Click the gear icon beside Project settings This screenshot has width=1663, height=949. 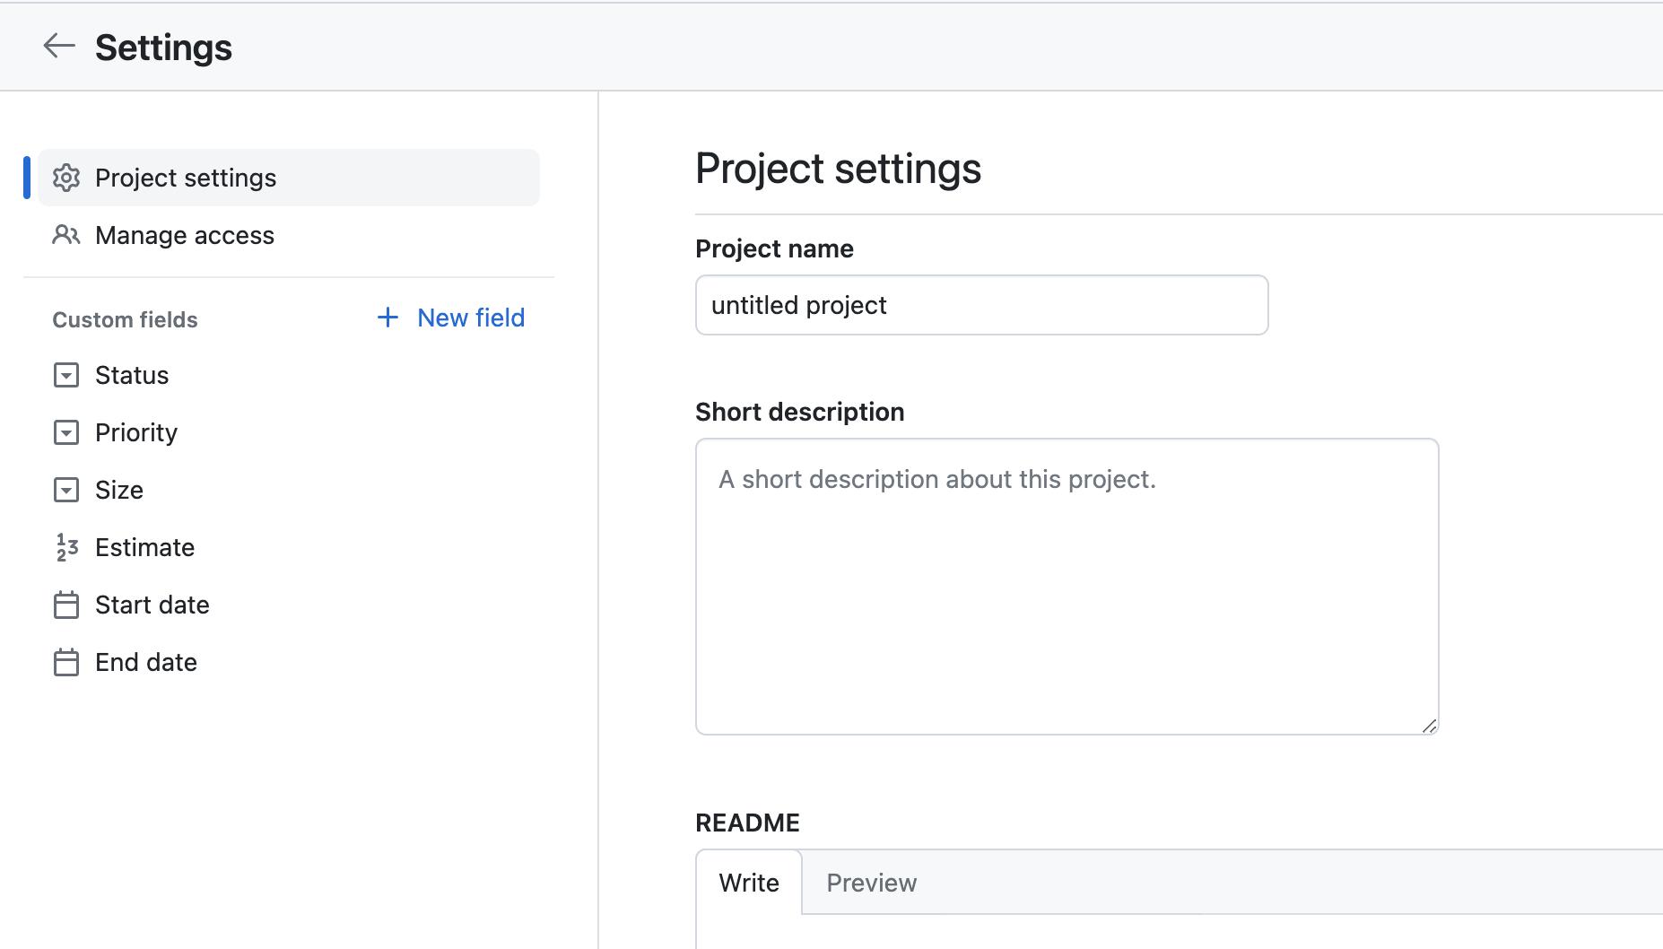[x=65, y=178]
